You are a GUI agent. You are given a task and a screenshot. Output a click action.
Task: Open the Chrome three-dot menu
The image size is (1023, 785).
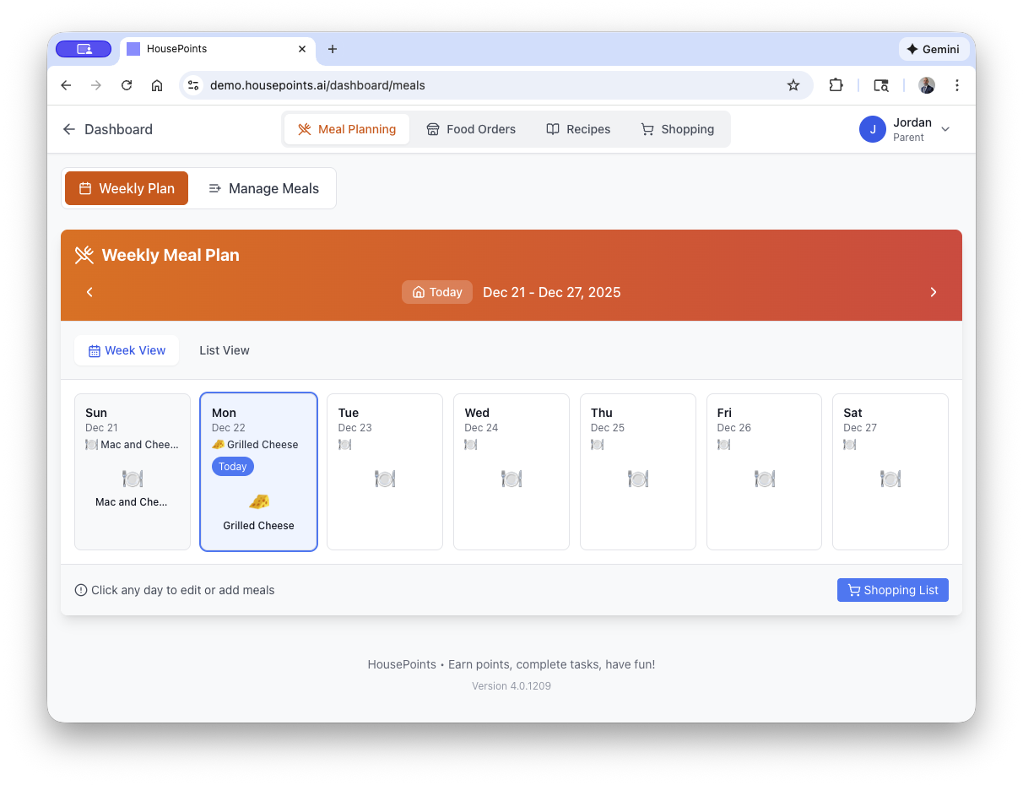(957, 85)
